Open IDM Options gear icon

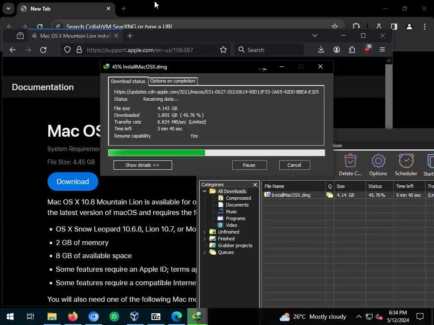pyautogui.click(x=378, y=165)
